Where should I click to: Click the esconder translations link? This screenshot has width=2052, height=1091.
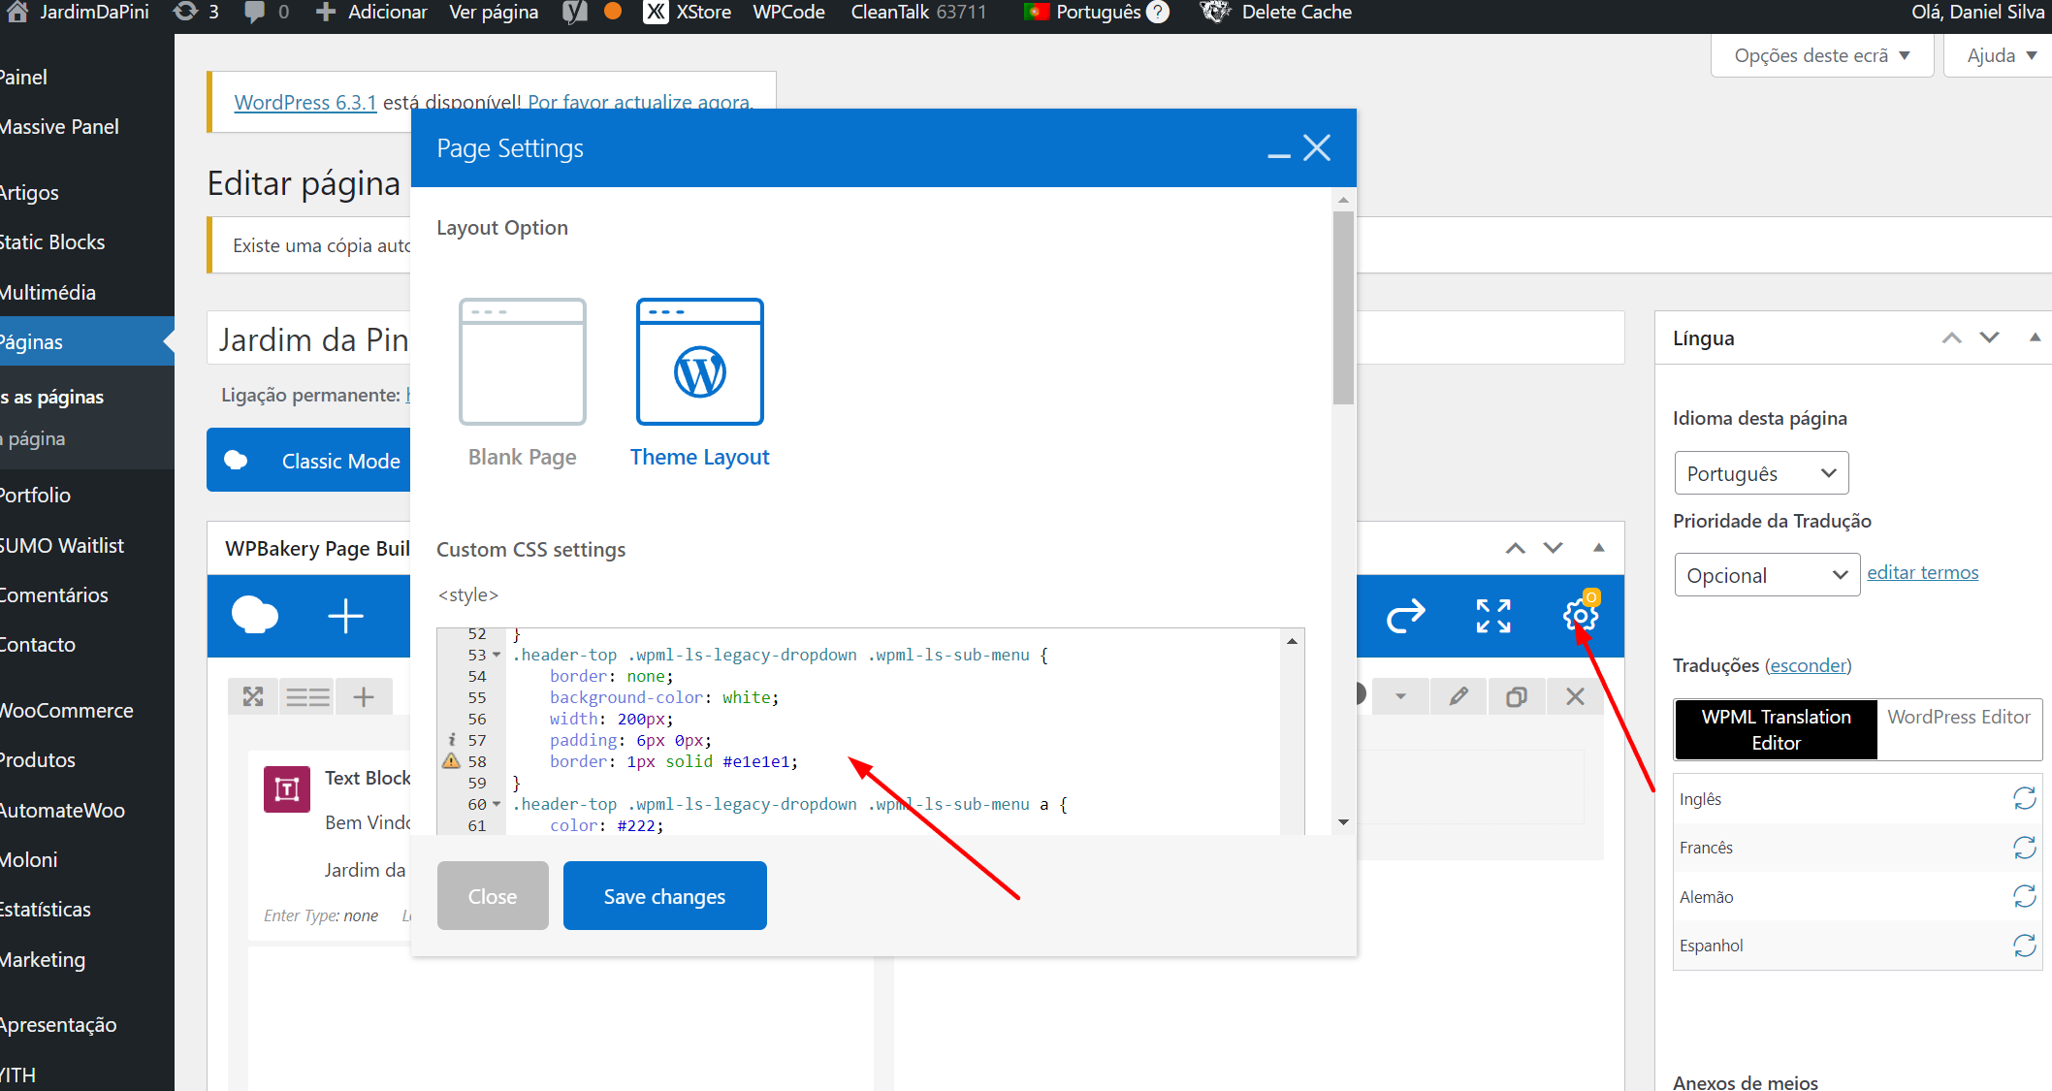point(1808,665)
